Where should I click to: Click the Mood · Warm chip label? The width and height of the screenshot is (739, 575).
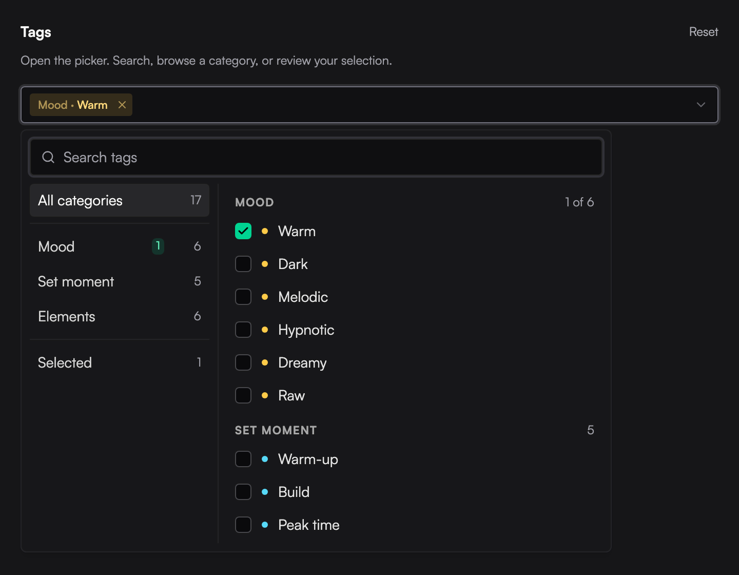[x=73, y=105]
